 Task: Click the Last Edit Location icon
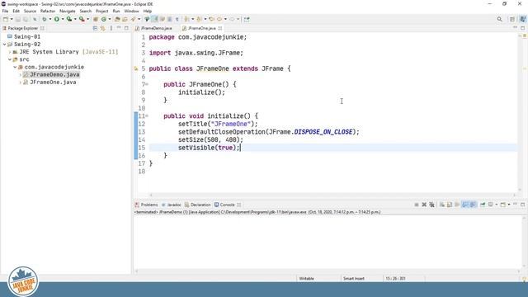[211, 19]
